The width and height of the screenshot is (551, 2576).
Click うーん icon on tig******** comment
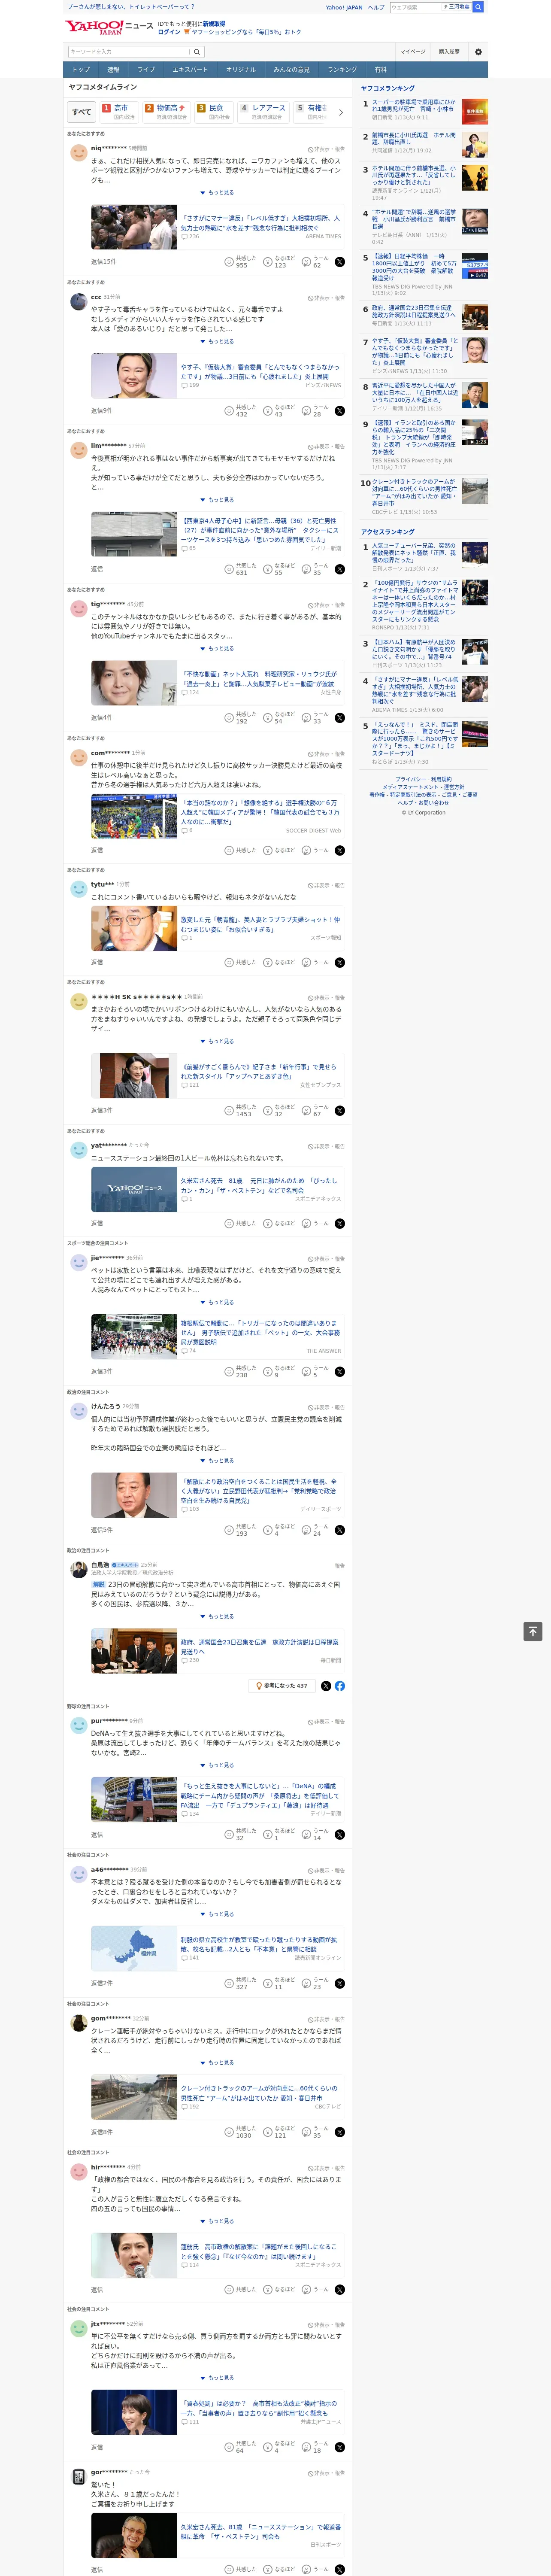307,717
